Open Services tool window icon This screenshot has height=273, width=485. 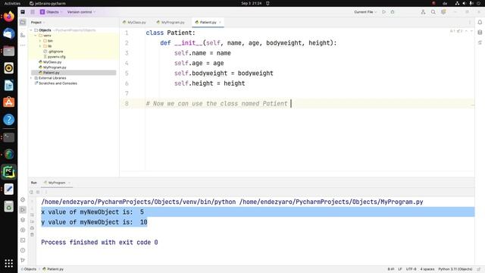(x=23, y=230)
